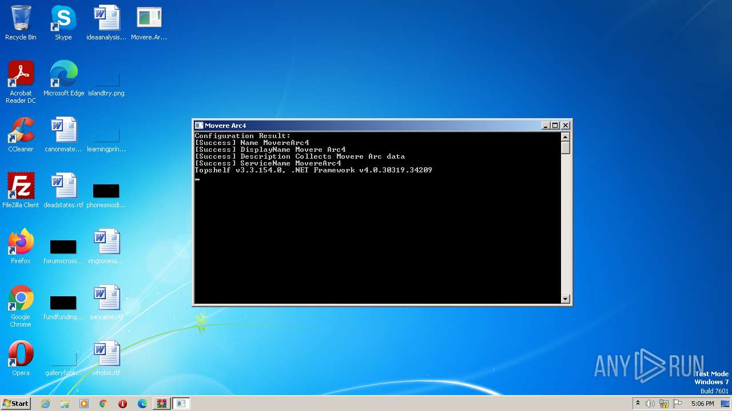Click the 'ServiceName MovereArc4' console line
The height and width of the screenshot is (411, 732).
(268, 163)
